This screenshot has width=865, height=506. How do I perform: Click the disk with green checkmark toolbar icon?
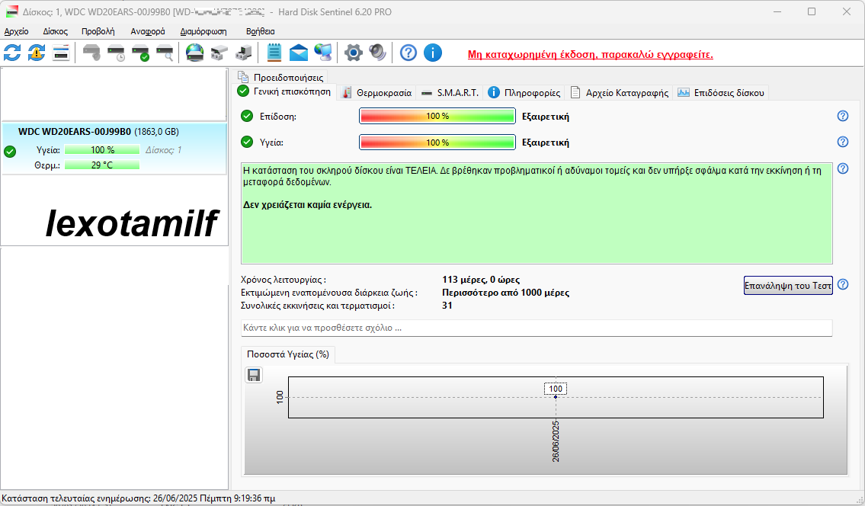tap(140, 53)
